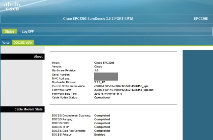This screenshot has height=140, width=213.
Task: Click the Bootloader Revision label
Action: 65,82
